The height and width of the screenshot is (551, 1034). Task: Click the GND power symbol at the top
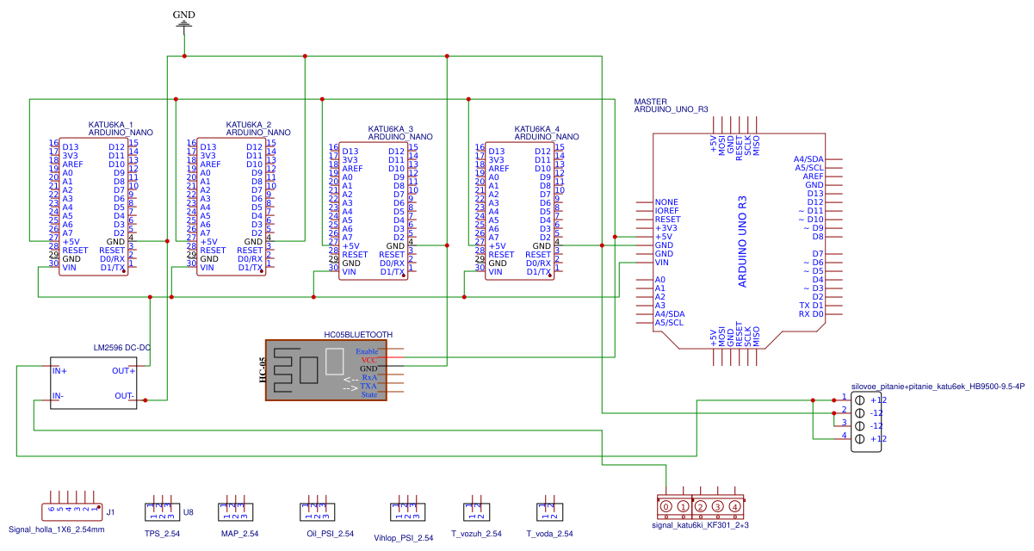(x=183, y=26)
